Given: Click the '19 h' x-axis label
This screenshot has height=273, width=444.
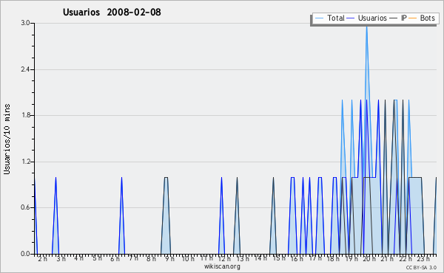Looking at the screenshot, I should pos(351,259).
